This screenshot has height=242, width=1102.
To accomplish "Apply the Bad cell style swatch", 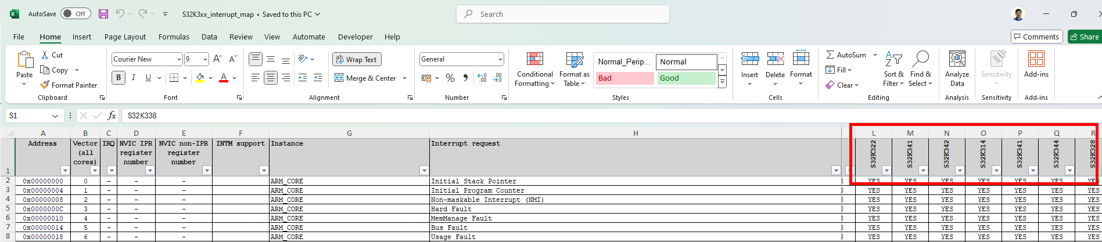I will (x=624, y=78).
